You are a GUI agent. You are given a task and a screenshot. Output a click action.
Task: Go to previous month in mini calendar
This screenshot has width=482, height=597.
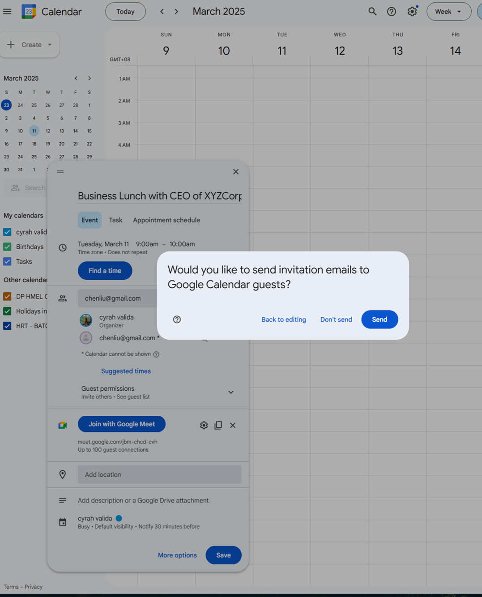click(76, 78)
